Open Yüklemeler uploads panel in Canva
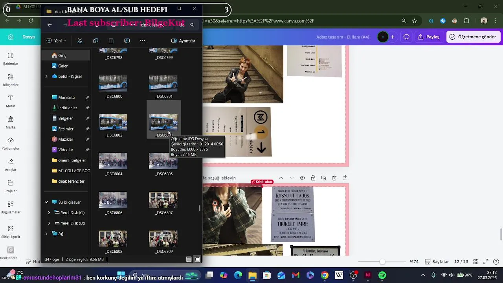 [x=11, y=143]
